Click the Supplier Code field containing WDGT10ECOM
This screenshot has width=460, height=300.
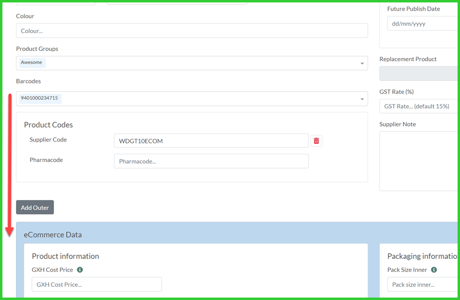point(211,141)
